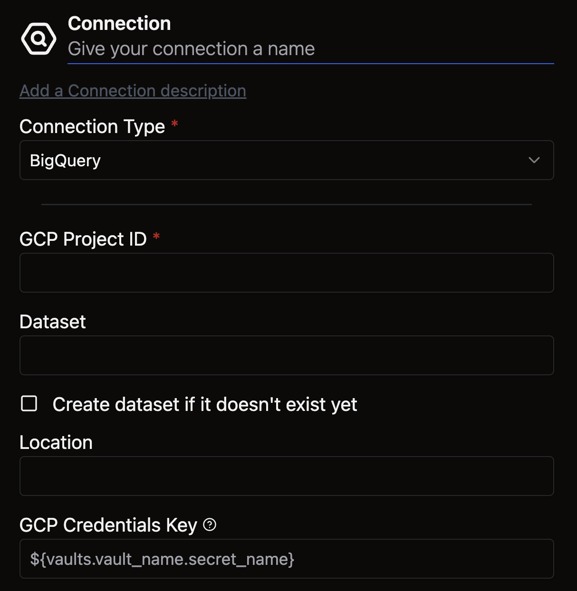Click the "Create dataset if it doesn't exist yet" label
The image size is (577, 591).
[205, 405]
